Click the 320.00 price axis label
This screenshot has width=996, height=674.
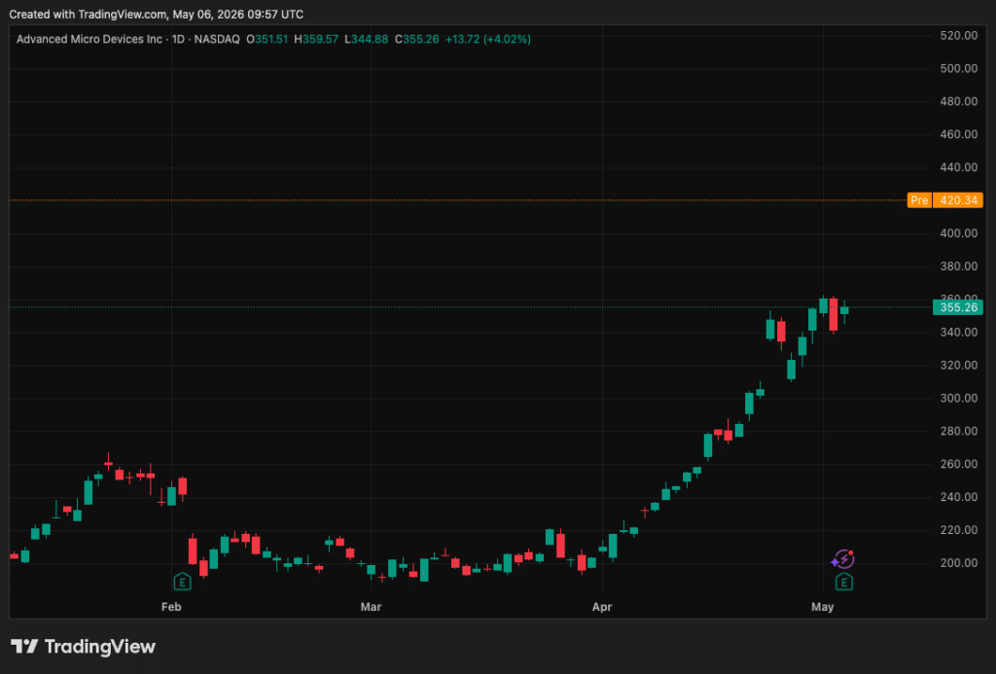958,366
